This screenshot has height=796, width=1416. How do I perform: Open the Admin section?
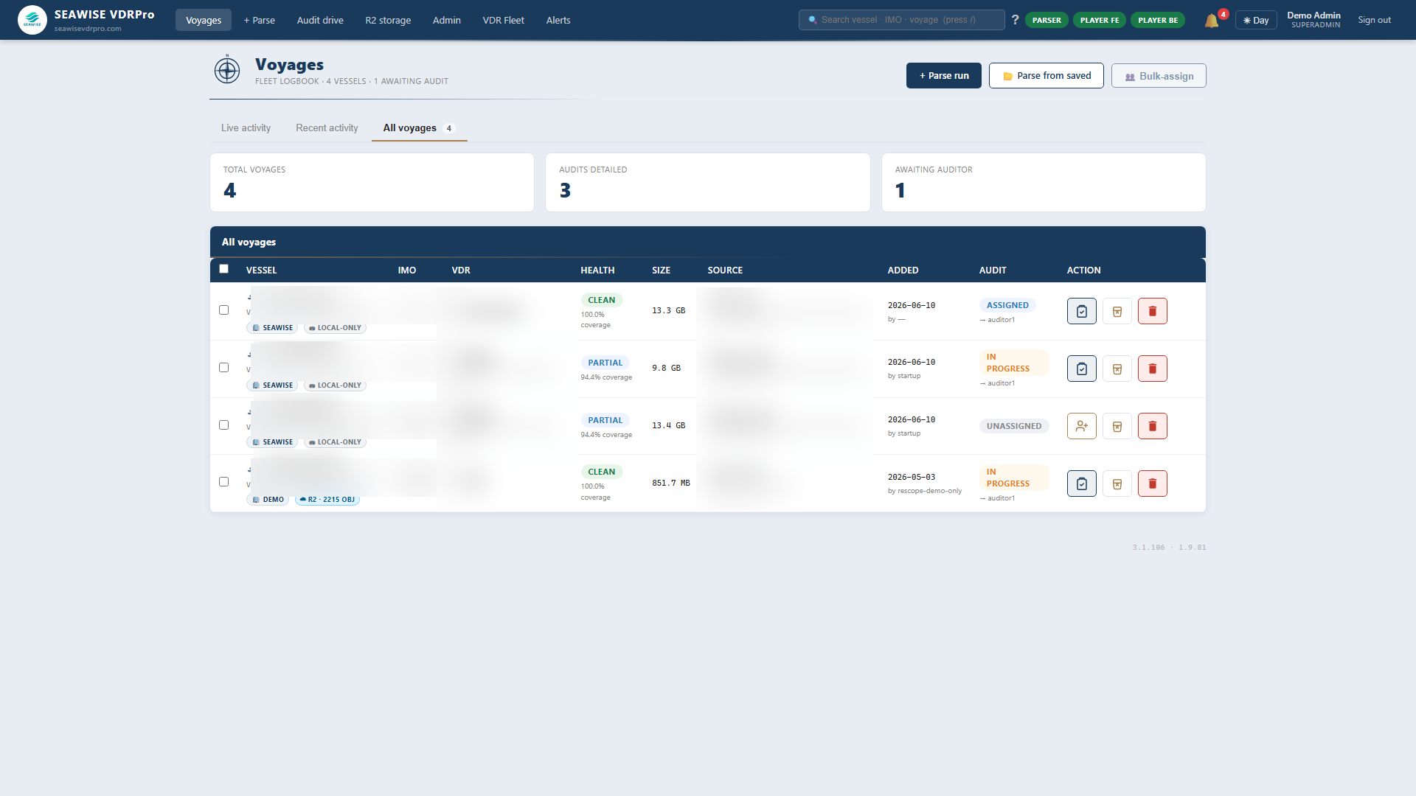pos(446,20)
